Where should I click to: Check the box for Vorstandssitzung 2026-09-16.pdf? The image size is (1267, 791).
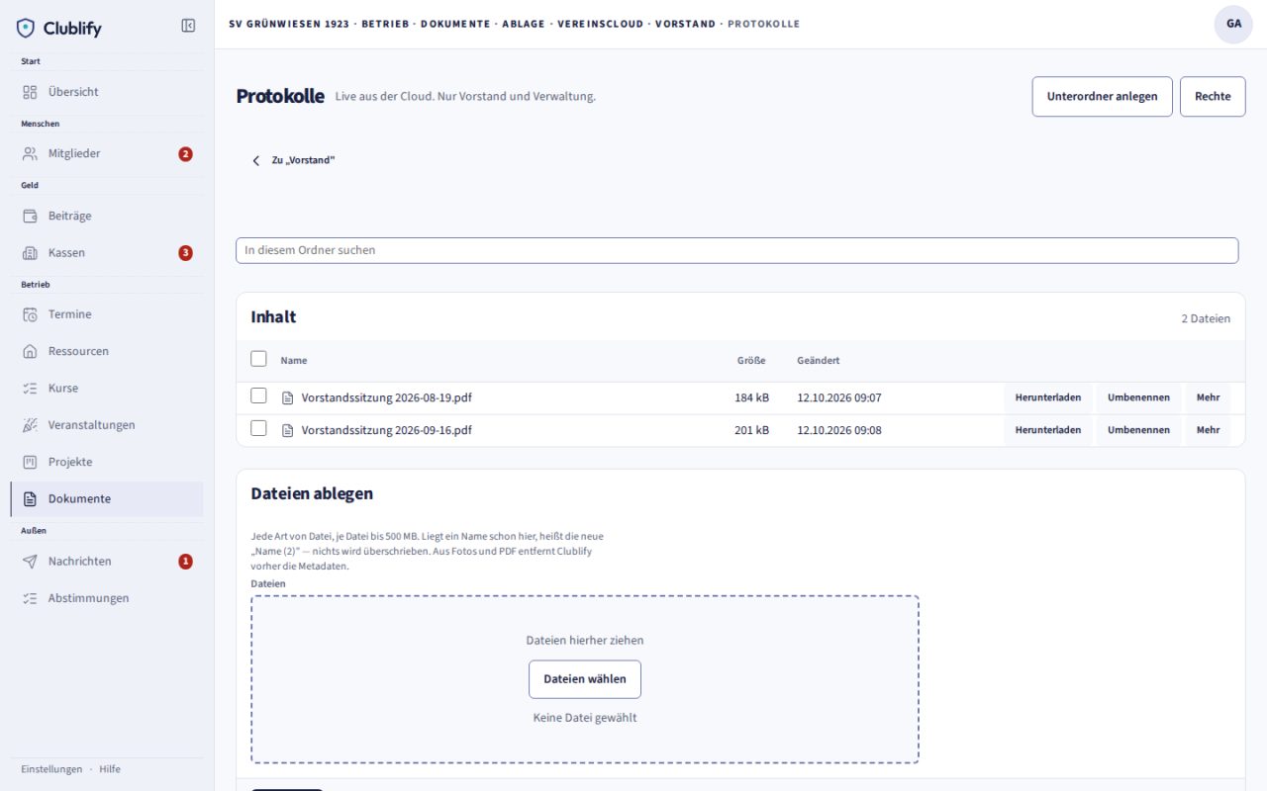[x=258, y=428]
